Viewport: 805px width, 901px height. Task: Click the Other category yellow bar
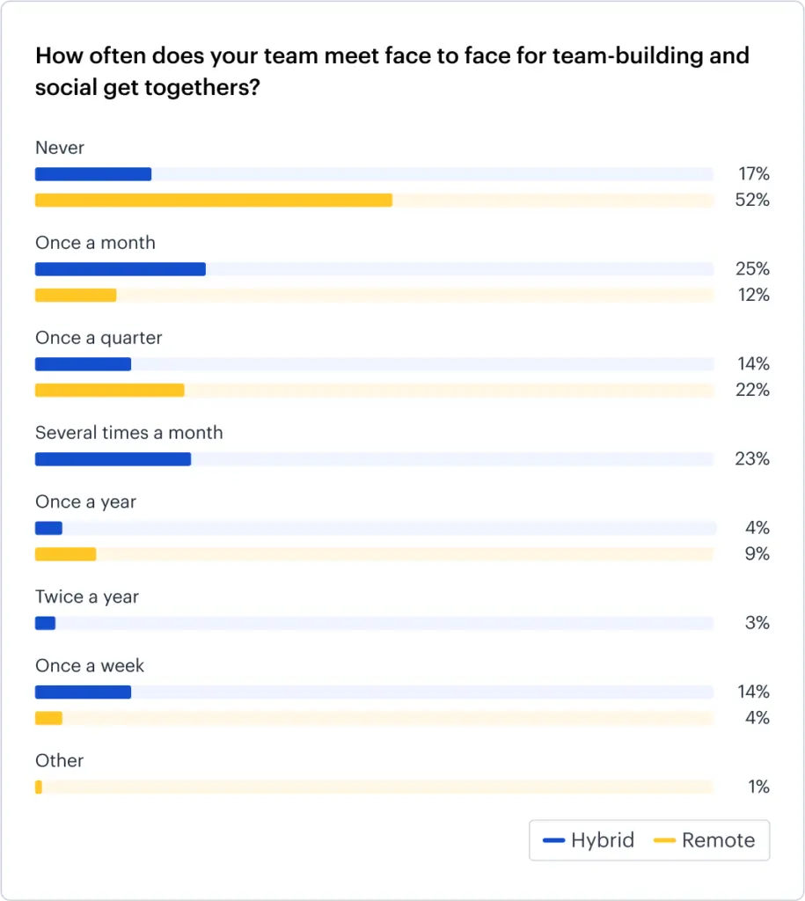(x=39, y=787)
